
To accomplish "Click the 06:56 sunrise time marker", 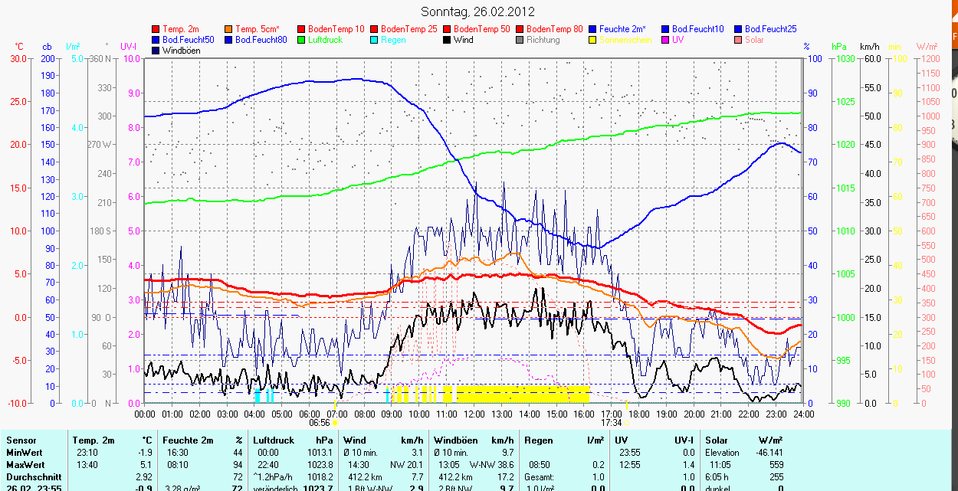I will [x=319, y=422].
